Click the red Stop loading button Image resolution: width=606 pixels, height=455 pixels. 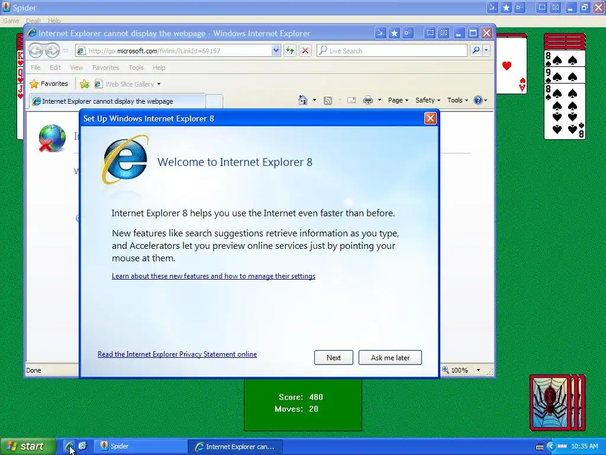coord(305,50)
